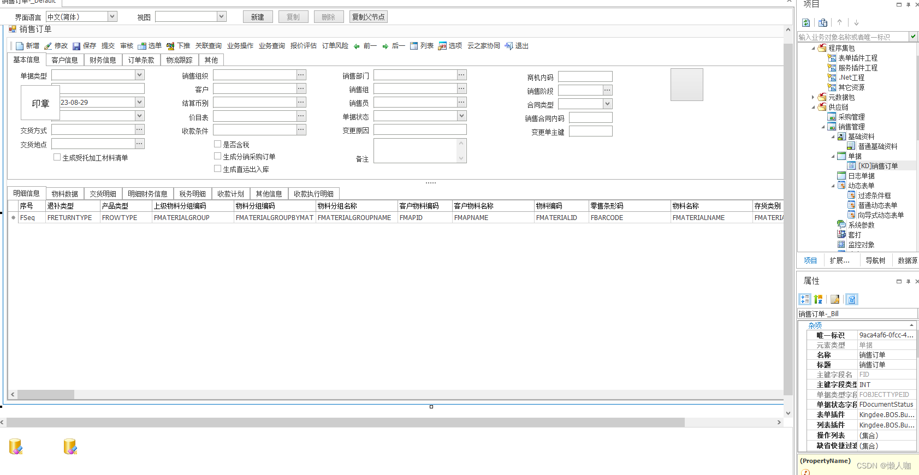The width and height of the screenshot is (919, 475).
Task: Collapse the 动态表单 tree node
Action: pyautogui.click(x=833, y=186)
